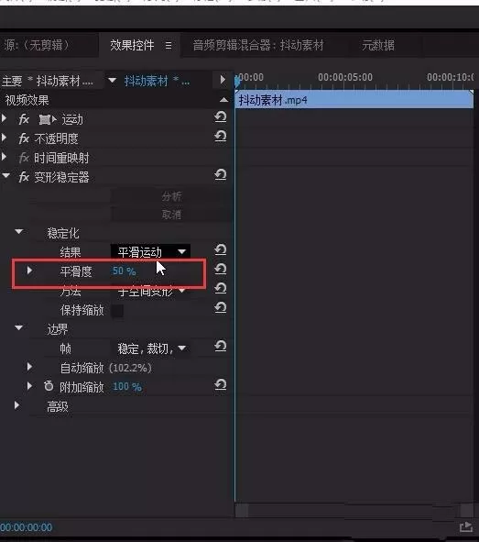Reset the 保持缩放 option
Viewport: 479px width, 542px height.
pyautogui.click(x=221, y=308)
